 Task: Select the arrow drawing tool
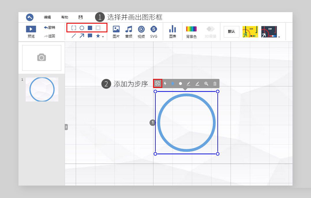[x=82, y=36]
